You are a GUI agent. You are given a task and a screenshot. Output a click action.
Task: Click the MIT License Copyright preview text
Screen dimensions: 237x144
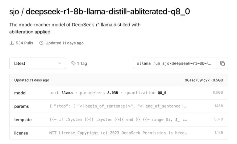click(118, 133)
